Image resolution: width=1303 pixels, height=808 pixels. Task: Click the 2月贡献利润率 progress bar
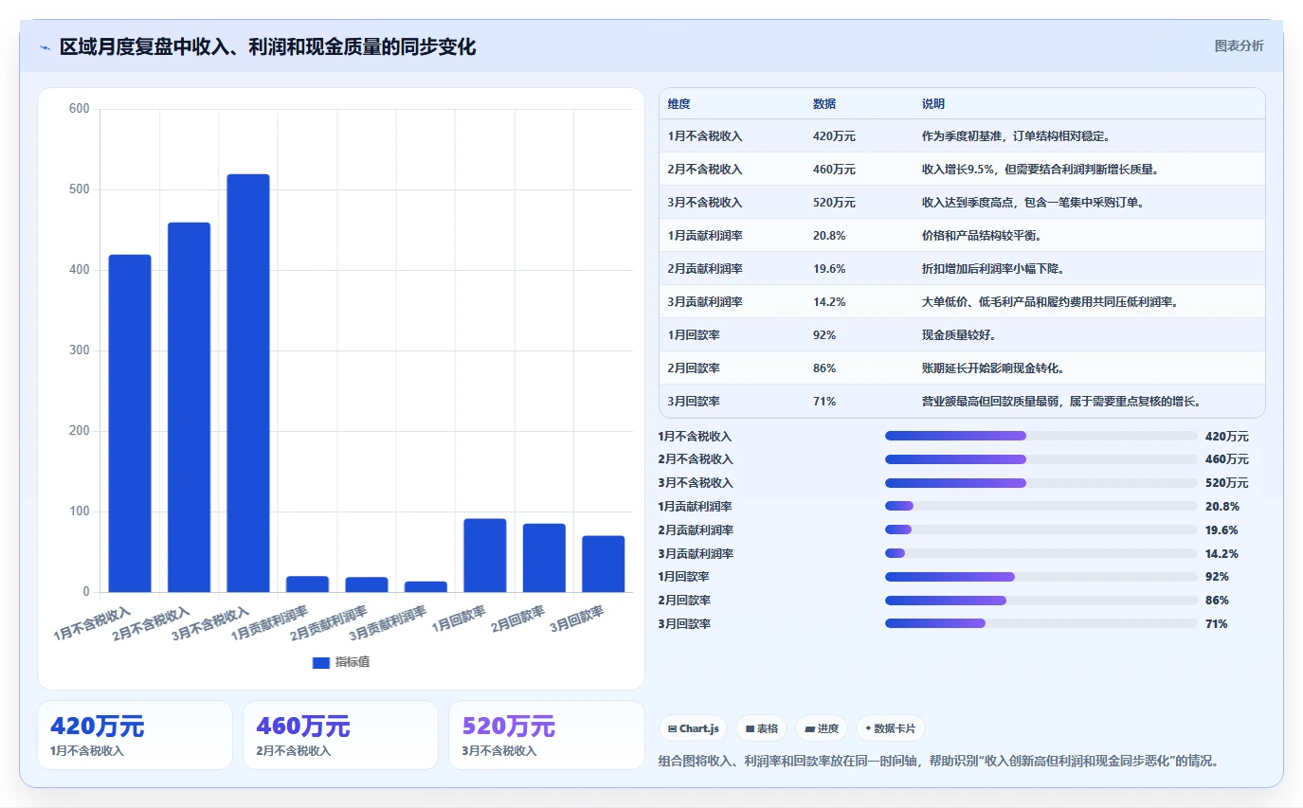point(1041,530)
